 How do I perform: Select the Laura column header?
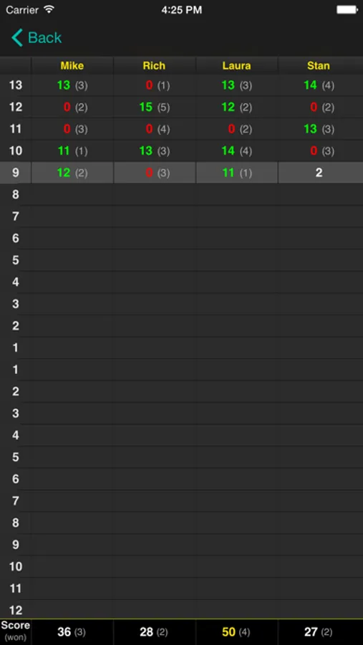236,65
